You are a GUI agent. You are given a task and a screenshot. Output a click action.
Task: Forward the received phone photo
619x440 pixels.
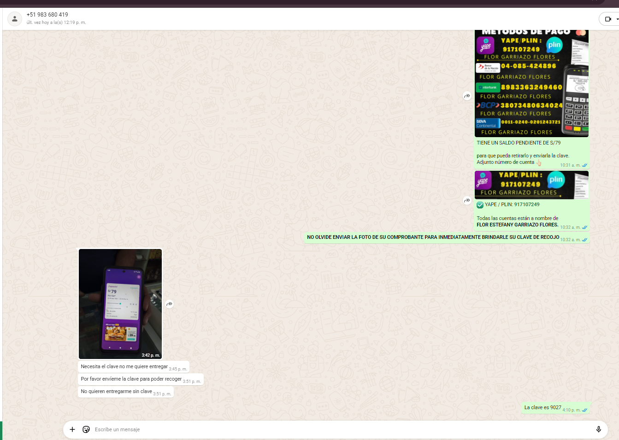170,304
